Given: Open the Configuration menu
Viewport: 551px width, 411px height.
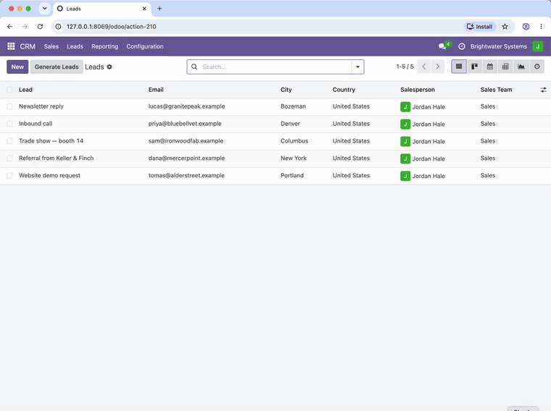Looking at the screenshot, I should point(145,46).
